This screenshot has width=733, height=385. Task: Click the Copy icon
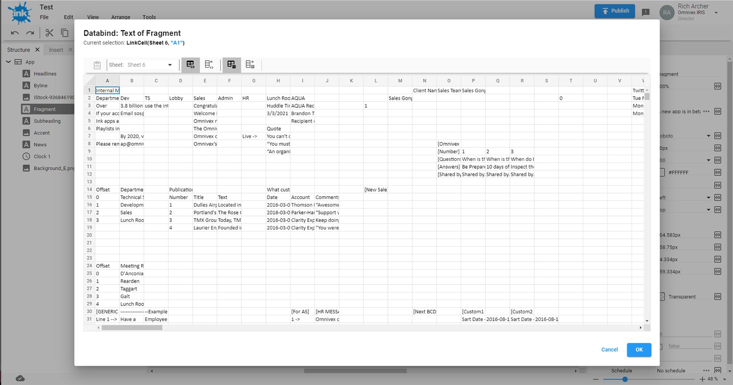pyautogui.click(x=64, y=33)
